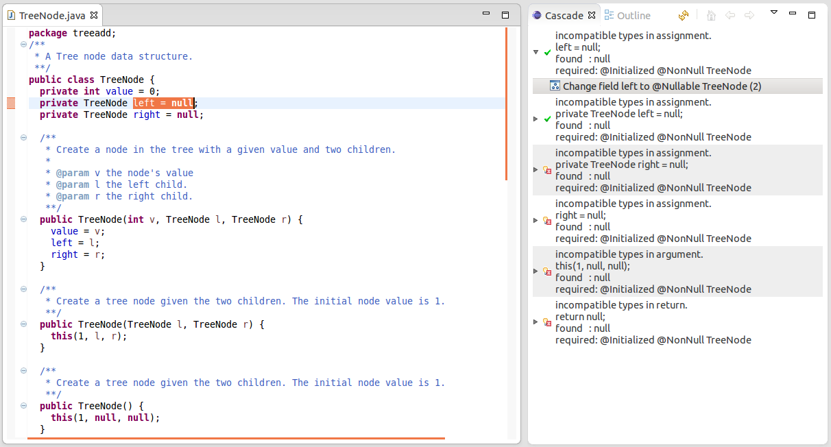
Task: Click green checkmark of 'private TreeNode left' entry
Action: [x=547, y=119]
